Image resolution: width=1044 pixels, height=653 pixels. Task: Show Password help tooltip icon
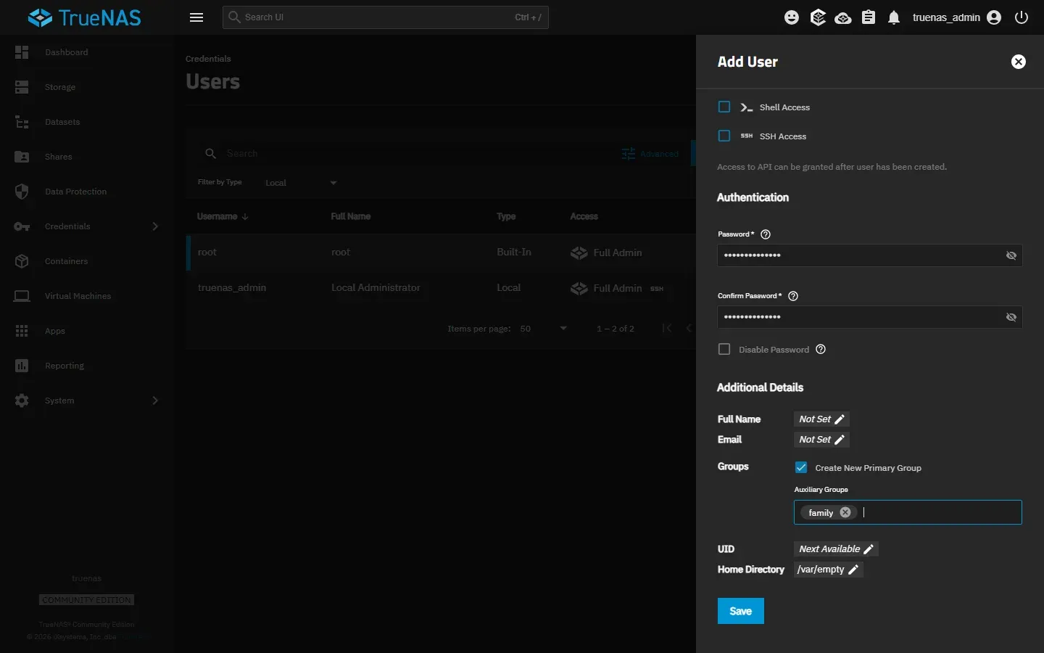pyautogui.click(x=766, y=234)
